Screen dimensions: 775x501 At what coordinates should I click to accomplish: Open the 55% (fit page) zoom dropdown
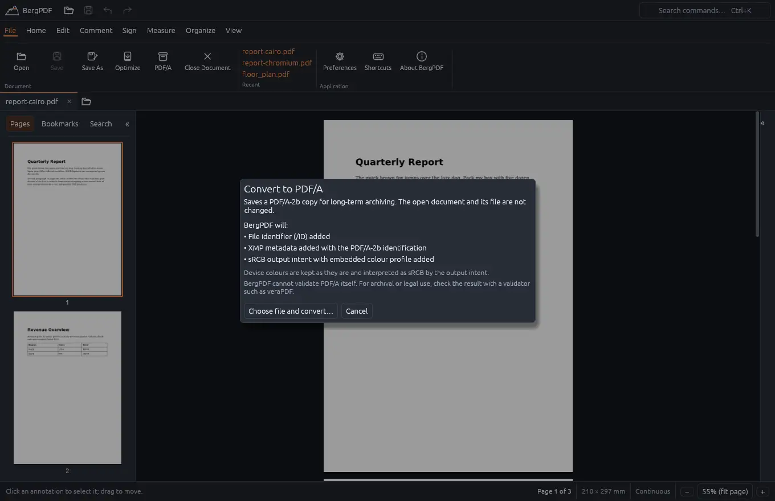pyautogui.click(x=725, y=491)
